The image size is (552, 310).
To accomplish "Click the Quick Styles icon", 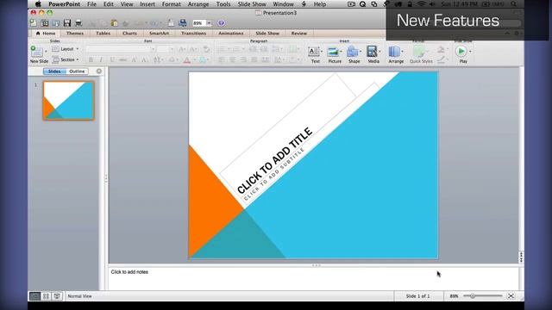I will tap(419, 52).
